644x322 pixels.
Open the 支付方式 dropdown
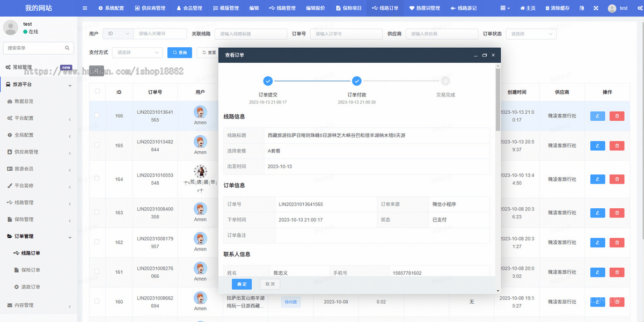pyautogui.click(x=137, y=53)
